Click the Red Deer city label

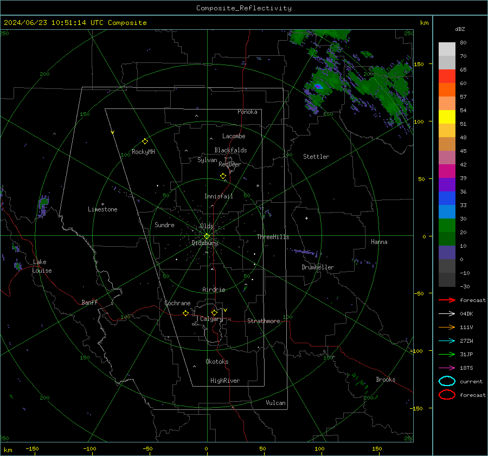coord(230,164)
